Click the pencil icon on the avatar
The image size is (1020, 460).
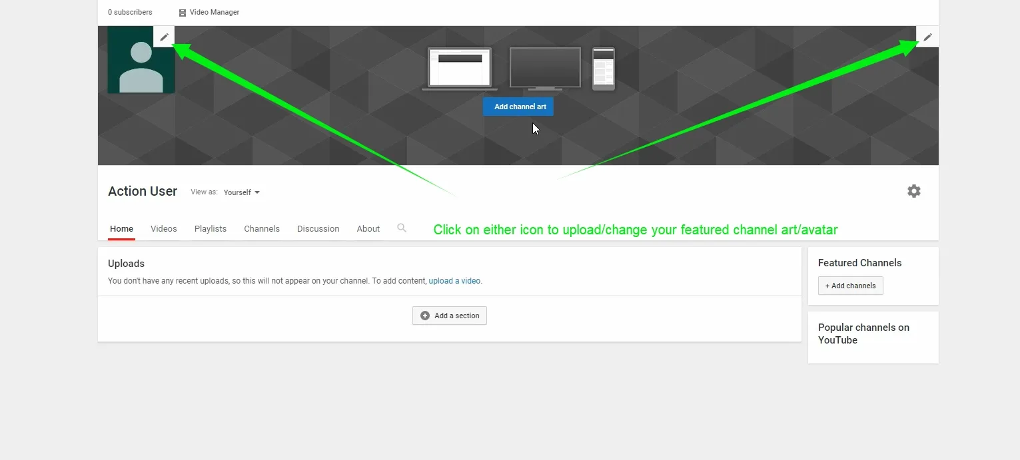tap(164, 37)
